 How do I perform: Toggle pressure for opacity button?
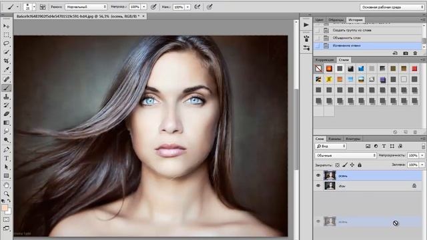(x=153, y=7)
